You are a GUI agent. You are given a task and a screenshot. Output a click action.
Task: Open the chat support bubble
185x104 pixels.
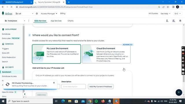(x=179, y=92)
